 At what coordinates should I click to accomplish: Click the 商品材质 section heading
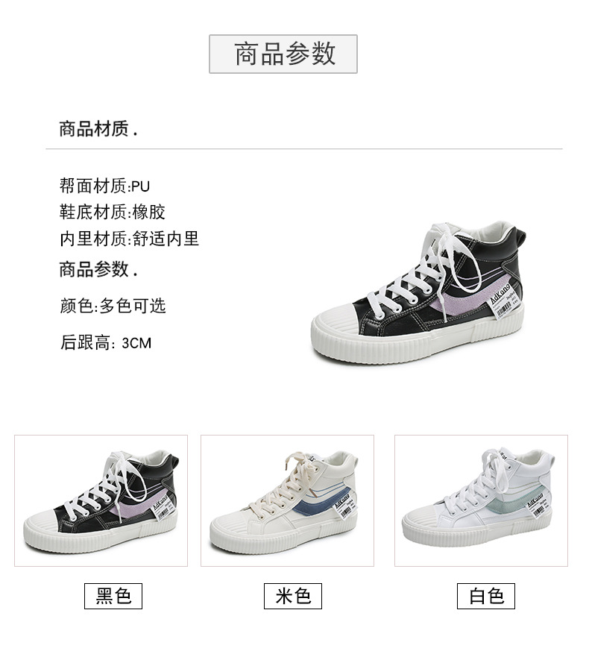pyautogui.click(x=98, y=128)
